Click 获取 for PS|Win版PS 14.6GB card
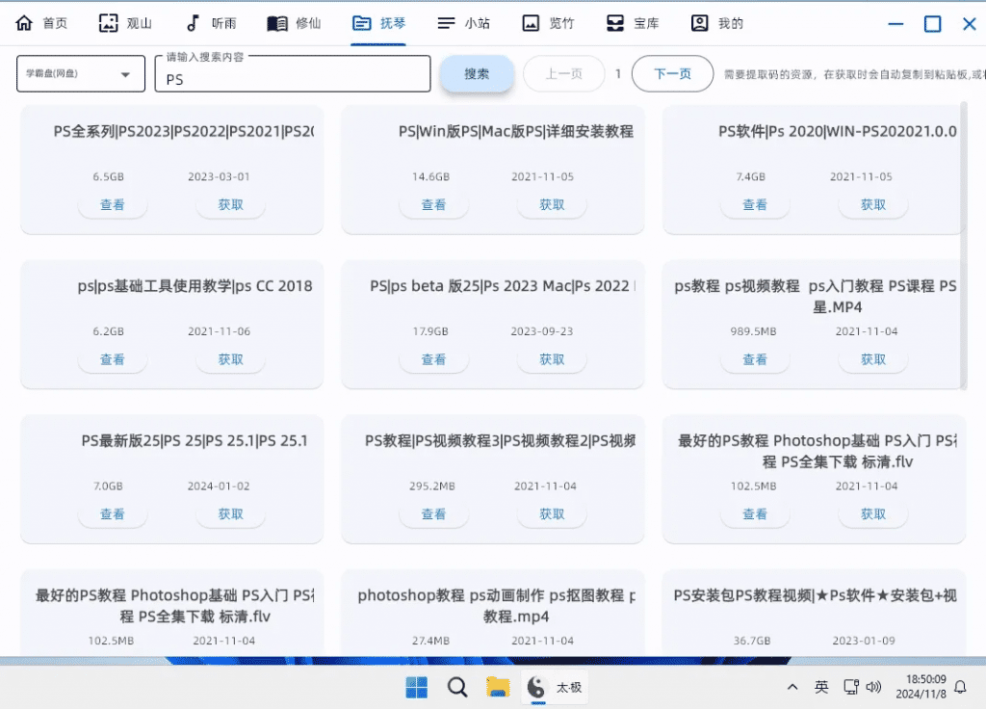Image resolution: width=986 pixels, height=709 pixels. tap(552, 204)
